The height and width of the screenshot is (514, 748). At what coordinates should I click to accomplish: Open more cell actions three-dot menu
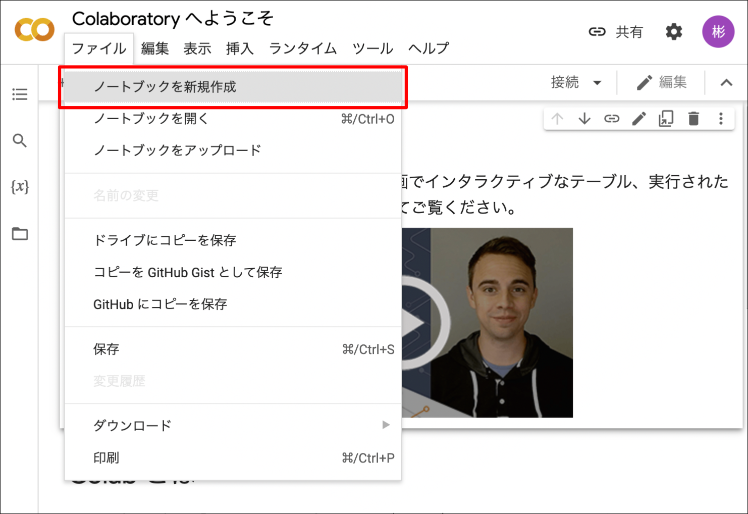point(721,119)
